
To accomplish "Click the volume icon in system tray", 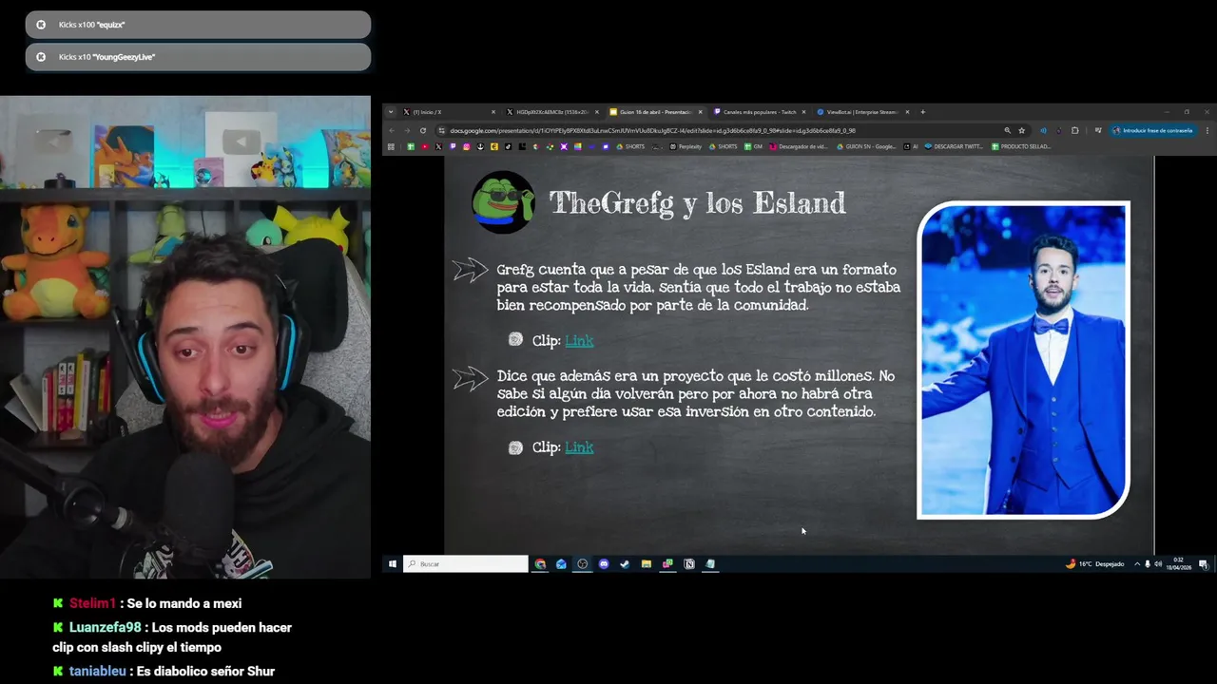I will click(x=1158, y=564).
